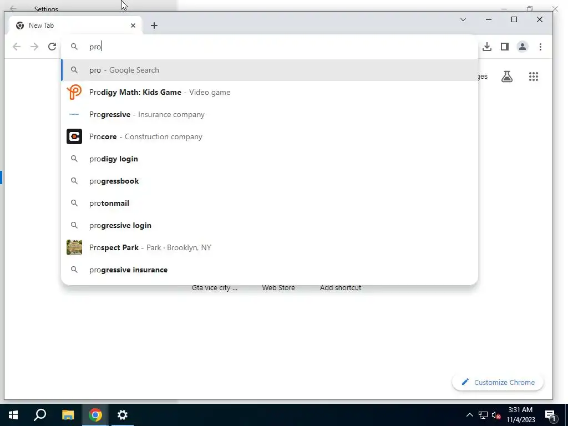Choose the 'progressive insurance' suggestion
Viewport: 568px width, 426px height.
click(x=270, y=270)
